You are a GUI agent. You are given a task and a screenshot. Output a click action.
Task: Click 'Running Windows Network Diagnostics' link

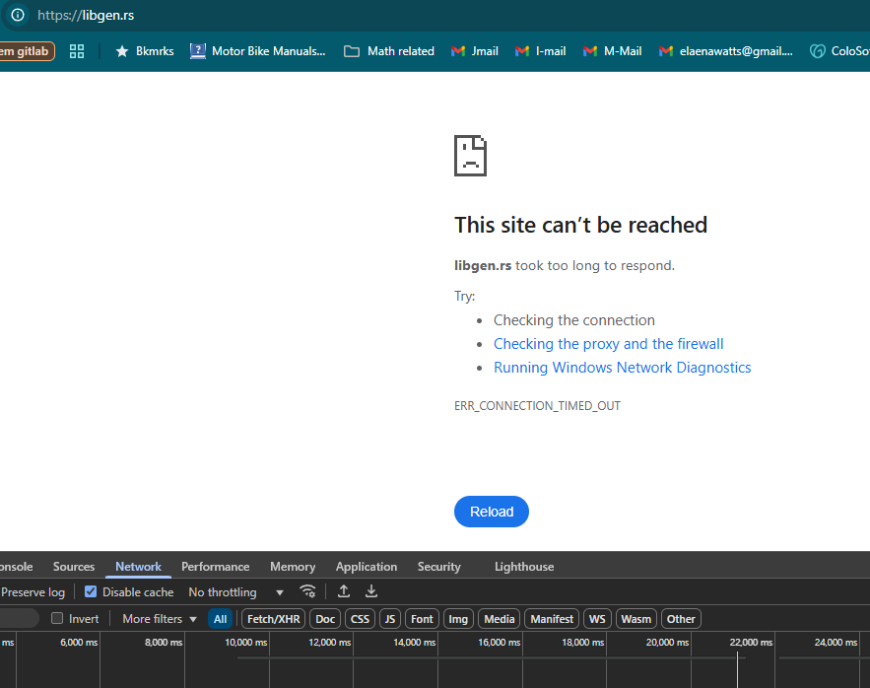pos(622,368)
